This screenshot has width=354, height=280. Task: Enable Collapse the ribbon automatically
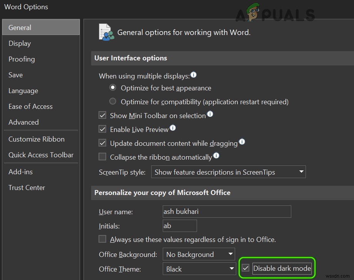pyautogui.click(x=102, y=157)
